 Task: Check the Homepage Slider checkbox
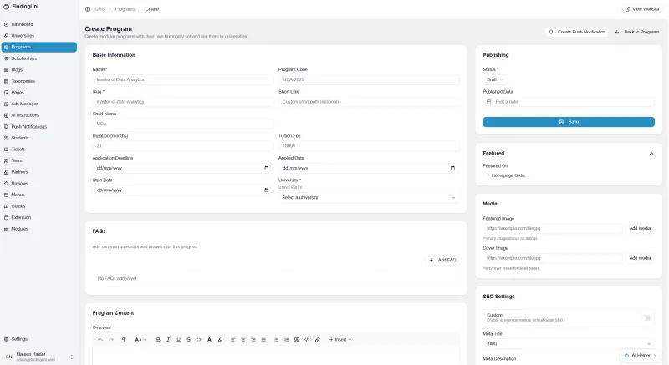tap(486, 175)
